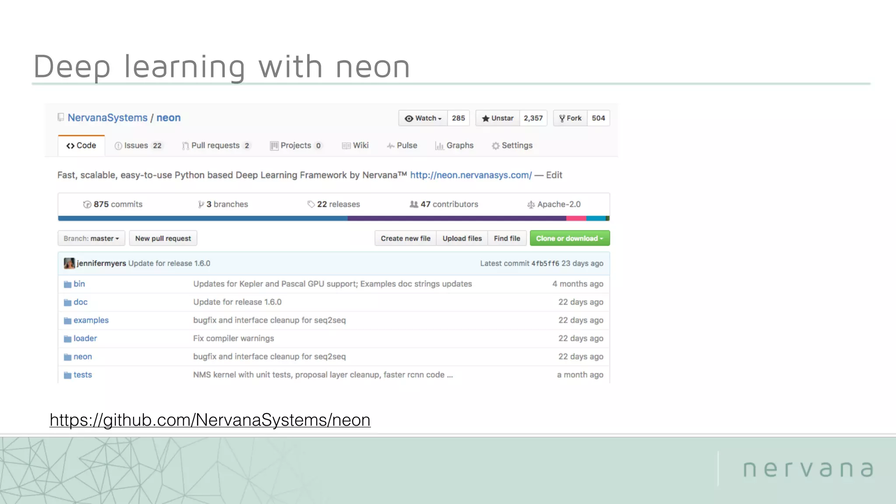The width and height of the screenshot is (896, 504).
Task: Click the bin folder icon
Action: (67, 284)
